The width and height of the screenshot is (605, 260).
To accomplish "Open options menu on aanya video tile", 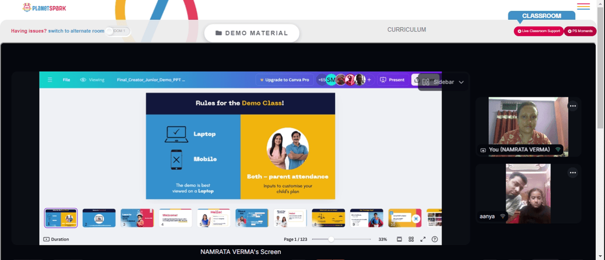I will coord(573,172).
